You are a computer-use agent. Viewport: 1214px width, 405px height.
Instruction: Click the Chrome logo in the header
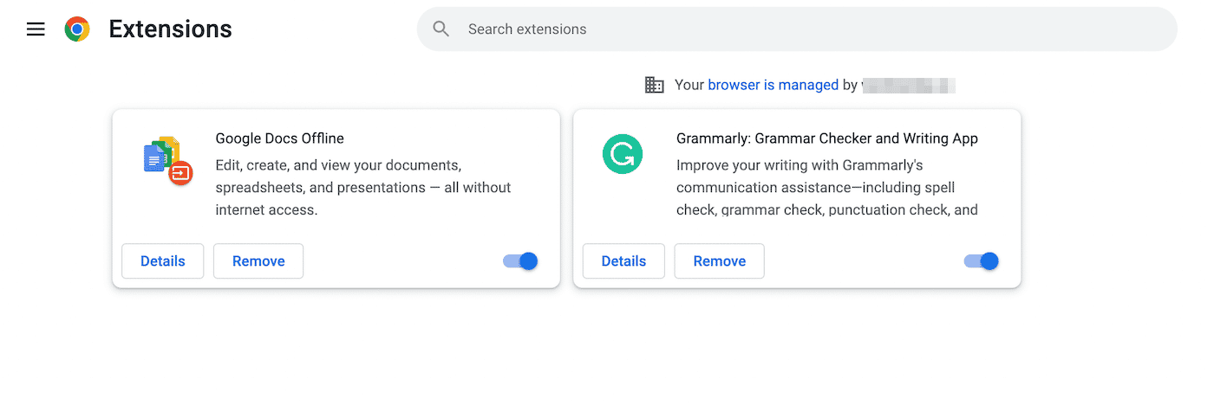tap(77, 29)
